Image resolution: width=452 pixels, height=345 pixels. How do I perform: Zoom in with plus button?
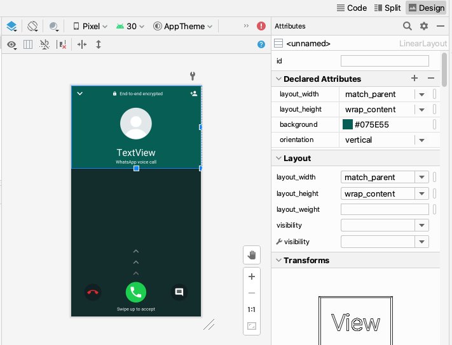point(252,277)
